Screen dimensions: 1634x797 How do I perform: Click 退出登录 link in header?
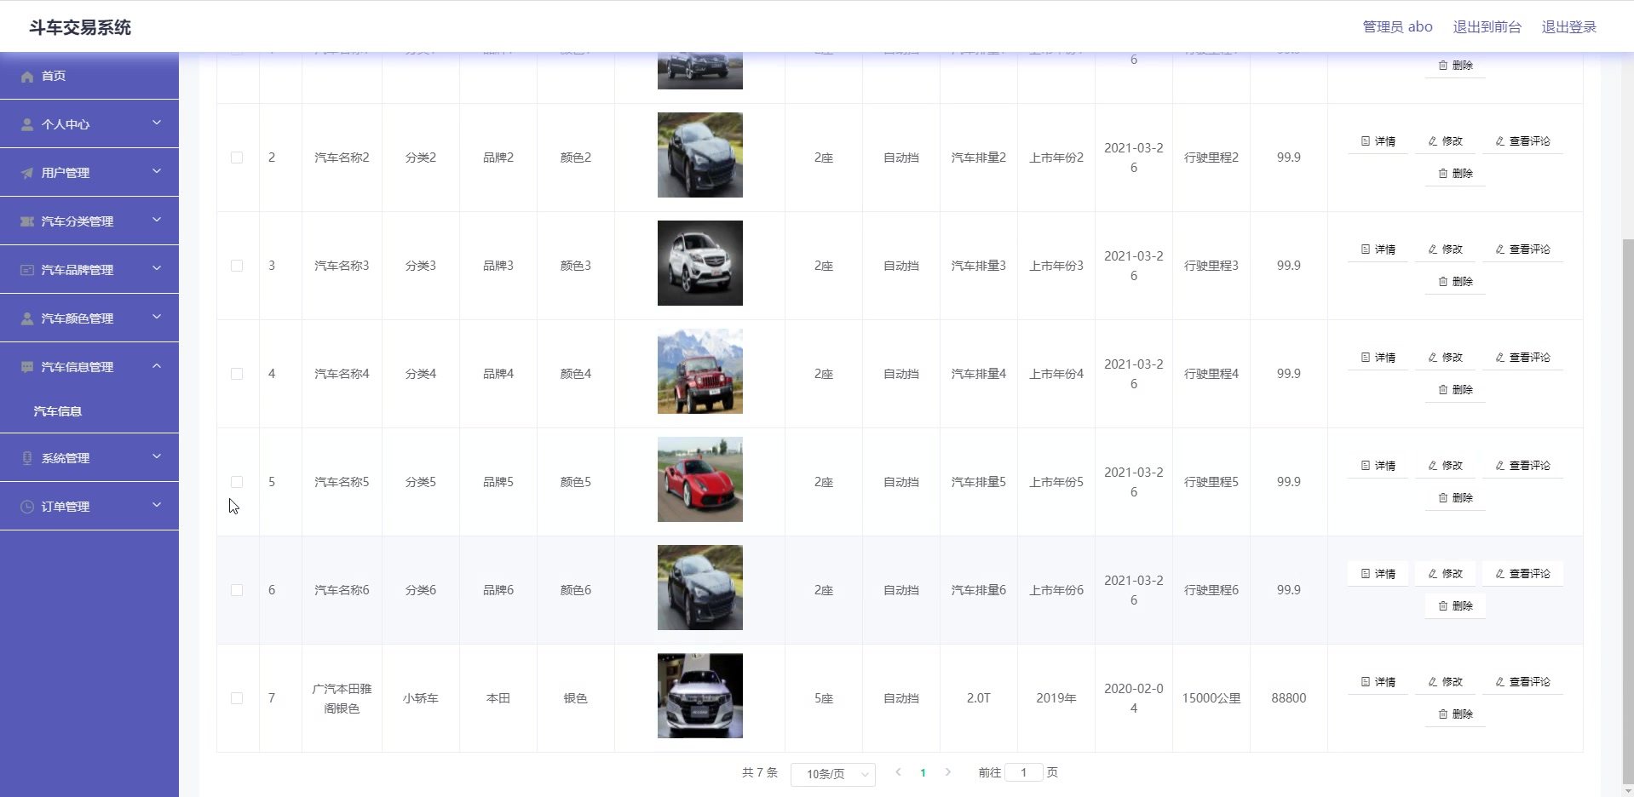(x=1568, y=27)
